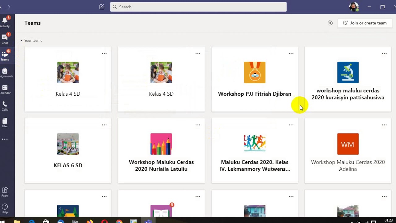Open Files in the left rail

pos(5,123)
